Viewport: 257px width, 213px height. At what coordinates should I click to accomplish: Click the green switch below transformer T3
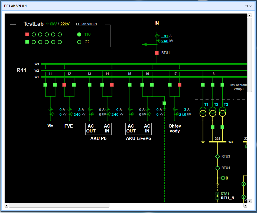tap(222, 127)
